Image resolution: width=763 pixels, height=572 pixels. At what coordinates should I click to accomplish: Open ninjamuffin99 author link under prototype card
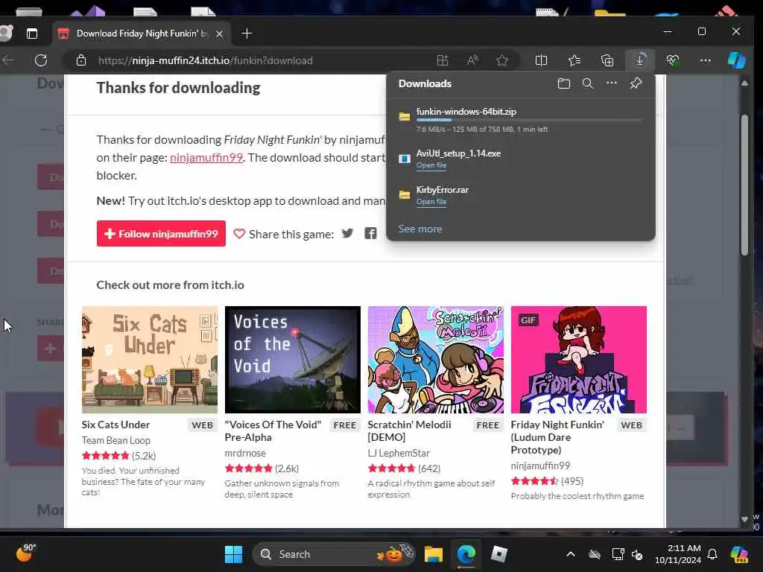pos(540,465)
